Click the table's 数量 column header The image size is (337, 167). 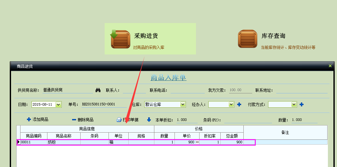[164, 136]
